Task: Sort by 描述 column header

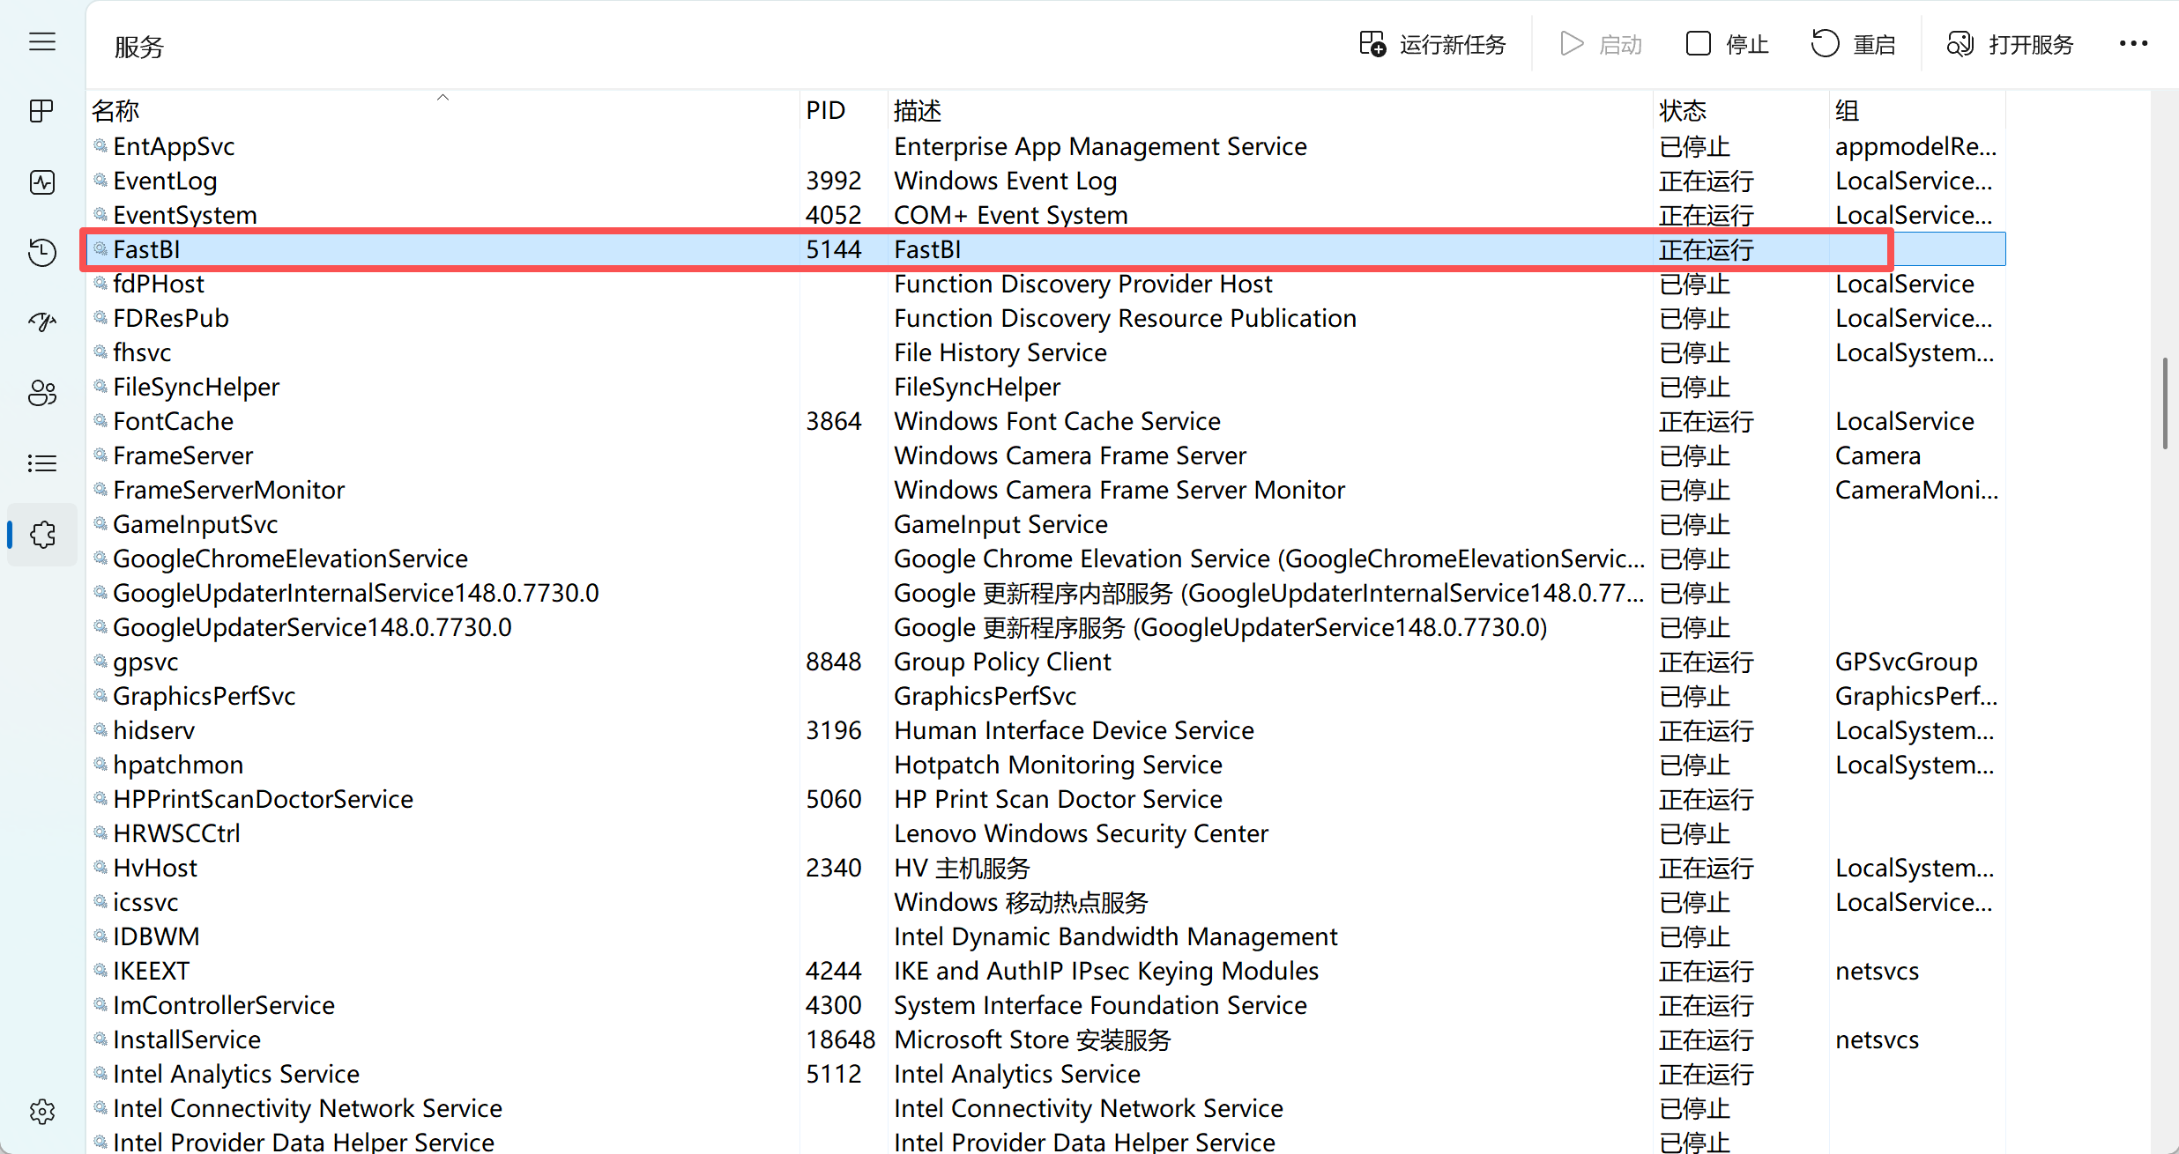Action: tap(1270, 110)
